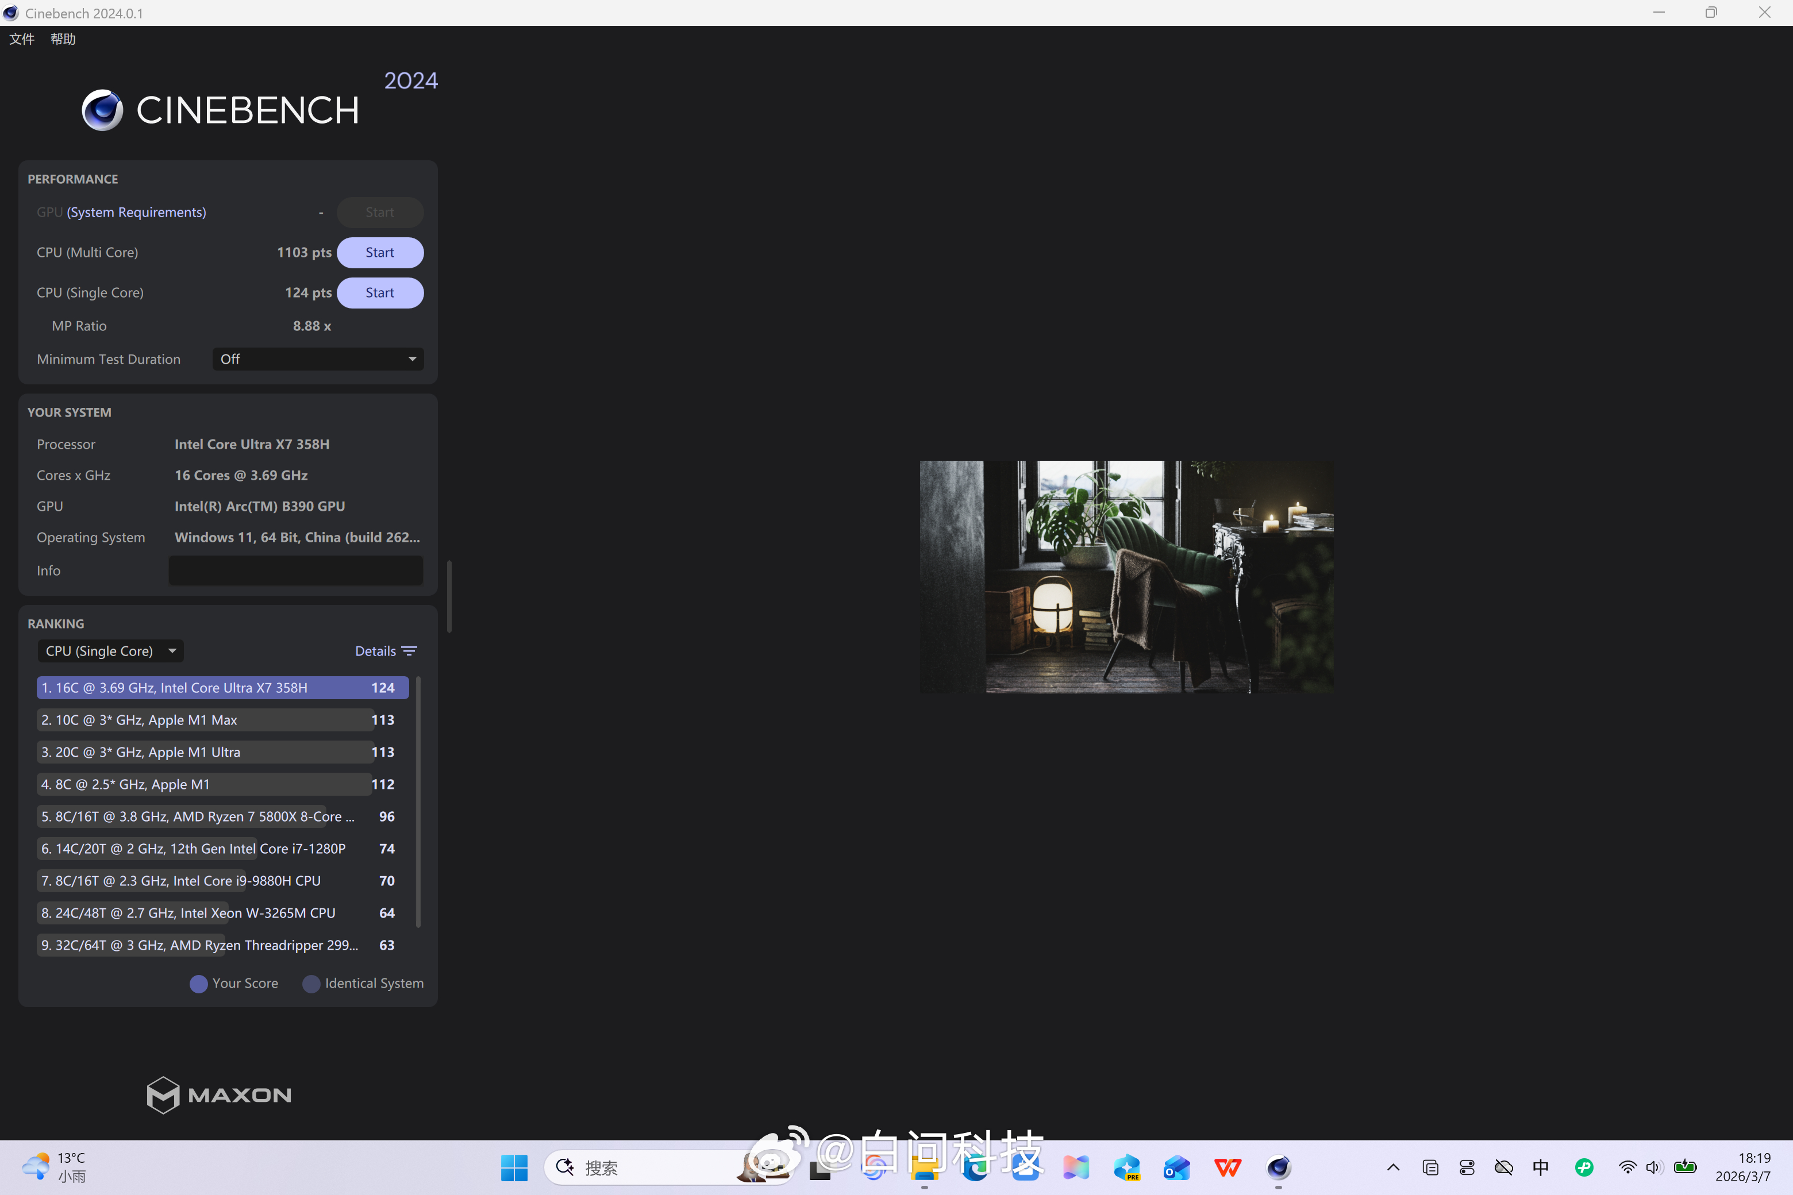Open Outlook from the taskbar
Viewport: 1793px width, 1195px height.
[x=1176, y=1167]
